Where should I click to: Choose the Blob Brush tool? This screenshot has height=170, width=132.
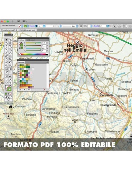7,56
